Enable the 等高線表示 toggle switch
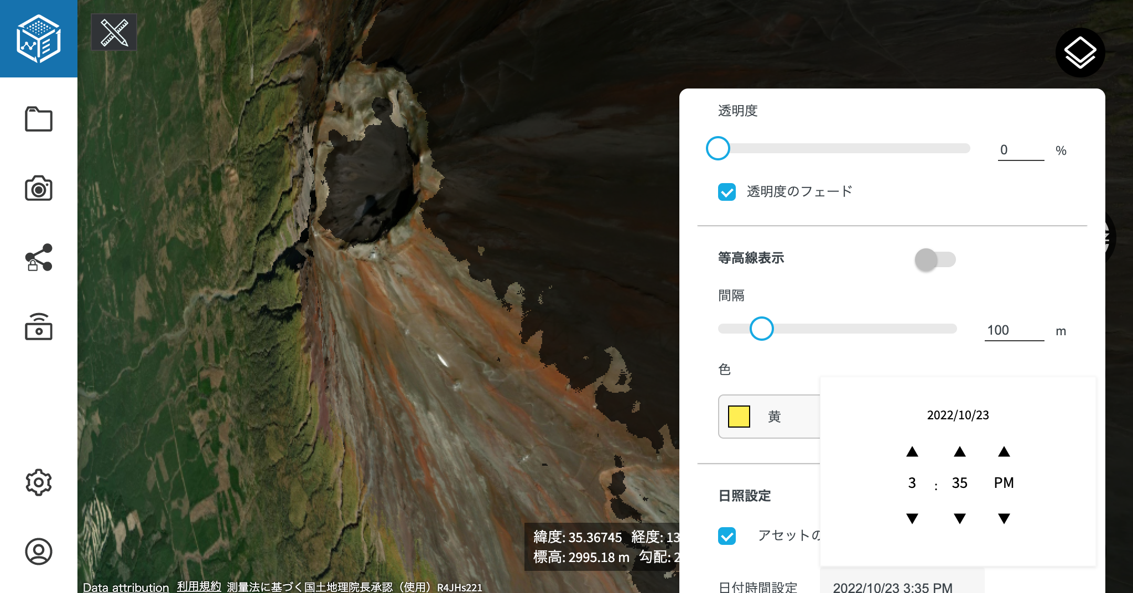This screenshot has height=593, width=1133. click(x=935, y=259)
